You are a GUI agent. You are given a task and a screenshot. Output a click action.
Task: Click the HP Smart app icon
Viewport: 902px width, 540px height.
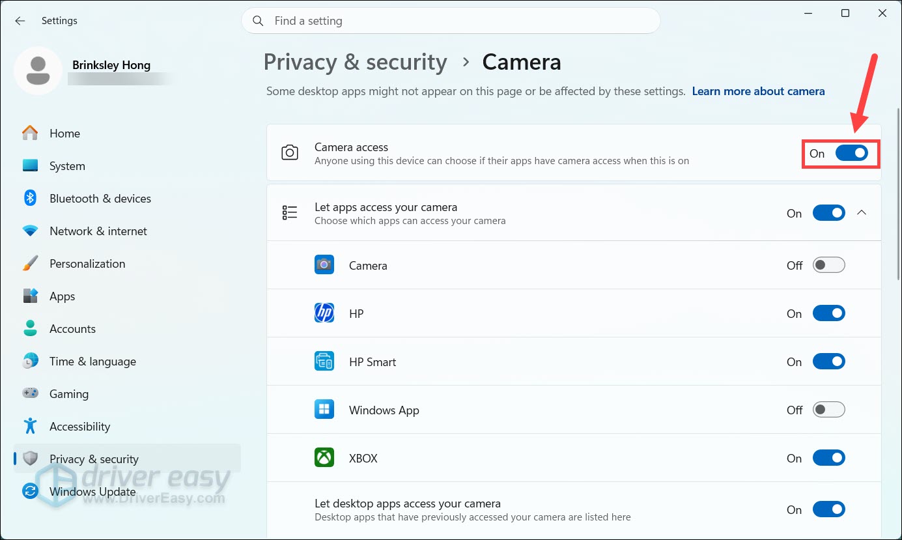click(x=324, y=362)
